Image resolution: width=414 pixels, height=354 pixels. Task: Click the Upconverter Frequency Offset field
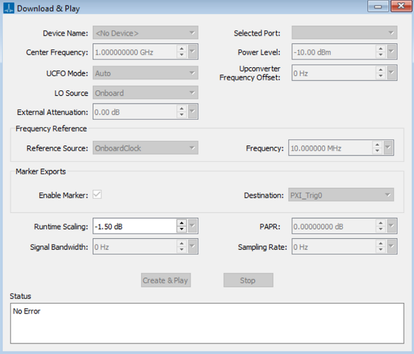tap(334, 73)
